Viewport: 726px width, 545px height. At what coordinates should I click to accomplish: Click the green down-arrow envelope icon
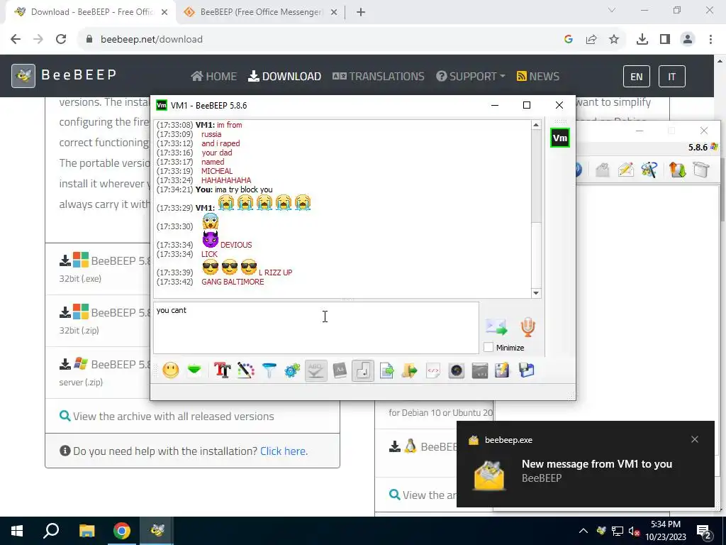(x=194, y=370)
